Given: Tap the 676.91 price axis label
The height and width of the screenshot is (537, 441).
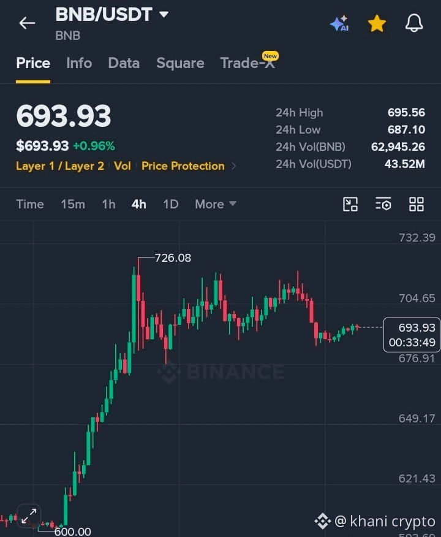Looking at the screenshot, I should 417,359.
